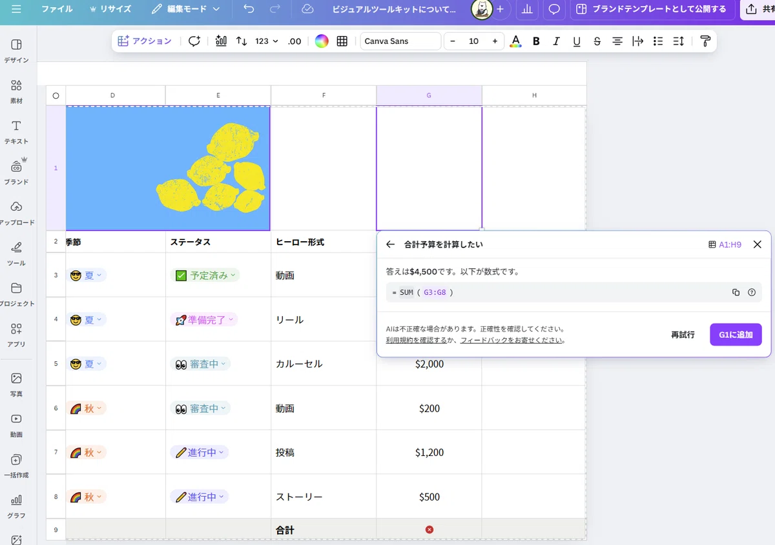
Task: Open the analytics chart icon
Action: tap(527, 9)
